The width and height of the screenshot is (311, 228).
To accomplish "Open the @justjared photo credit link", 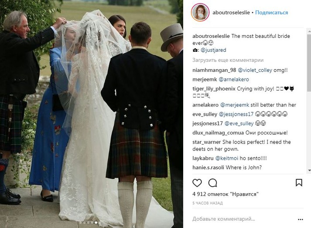I will (213, 50).
